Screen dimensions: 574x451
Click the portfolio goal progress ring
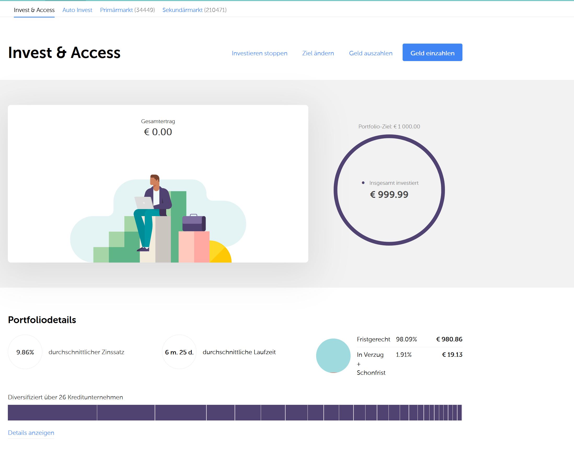389,190
